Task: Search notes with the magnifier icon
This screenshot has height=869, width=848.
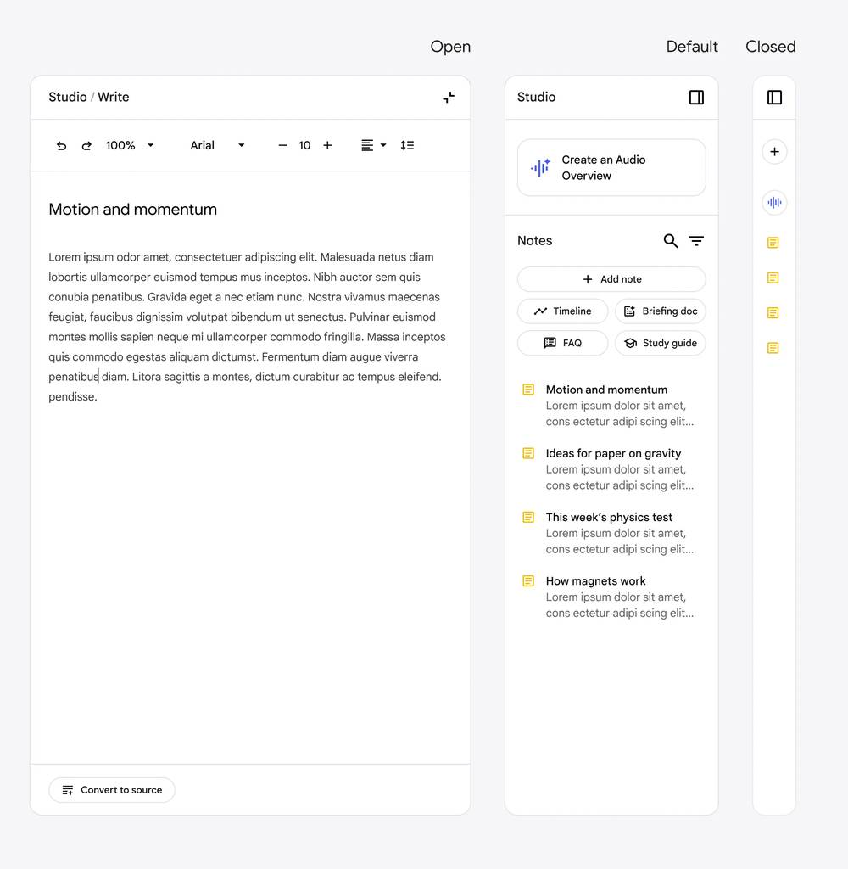Action: click(x=670, y=241)
